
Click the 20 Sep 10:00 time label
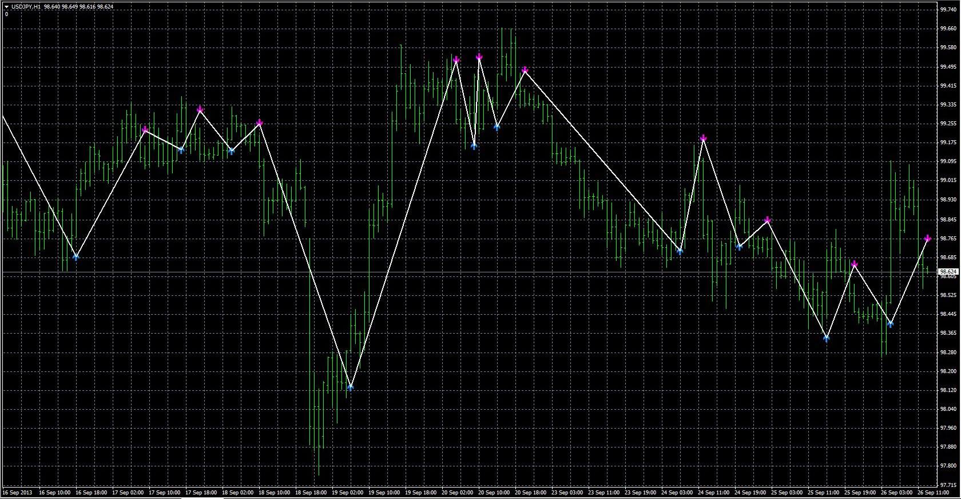tap(494, 492)
